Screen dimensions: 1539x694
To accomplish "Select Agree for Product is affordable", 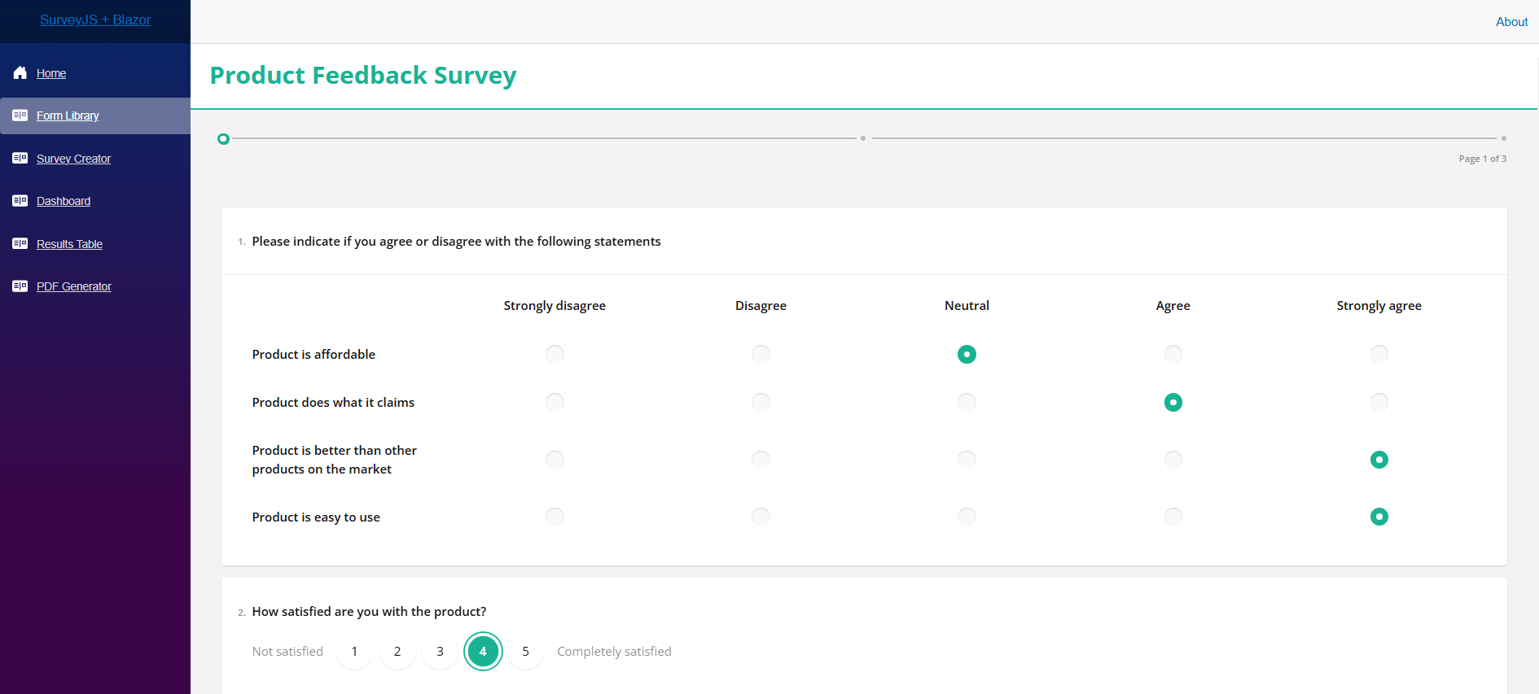I will pos(1173,354).
